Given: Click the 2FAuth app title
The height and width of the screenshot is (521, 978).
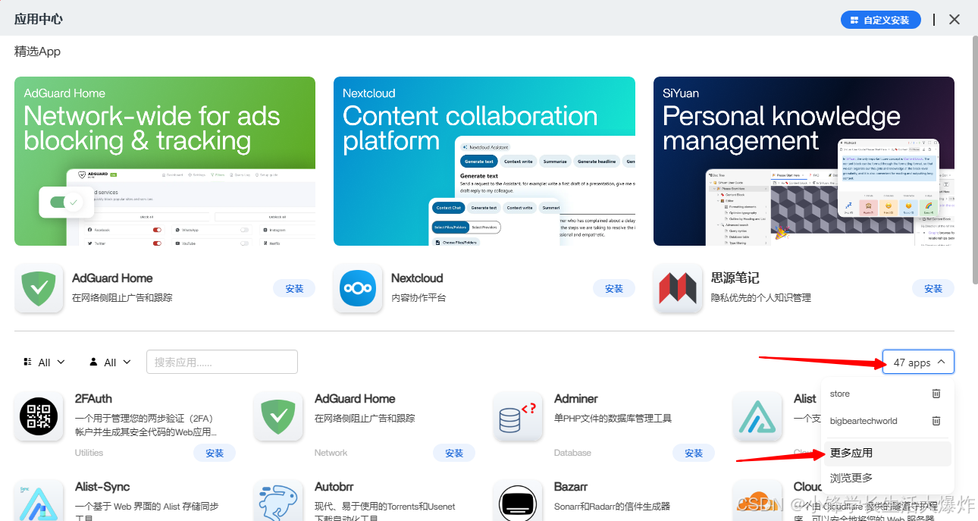Looking at the screenshot, I should pyautogui.click(x=94, y=399).
